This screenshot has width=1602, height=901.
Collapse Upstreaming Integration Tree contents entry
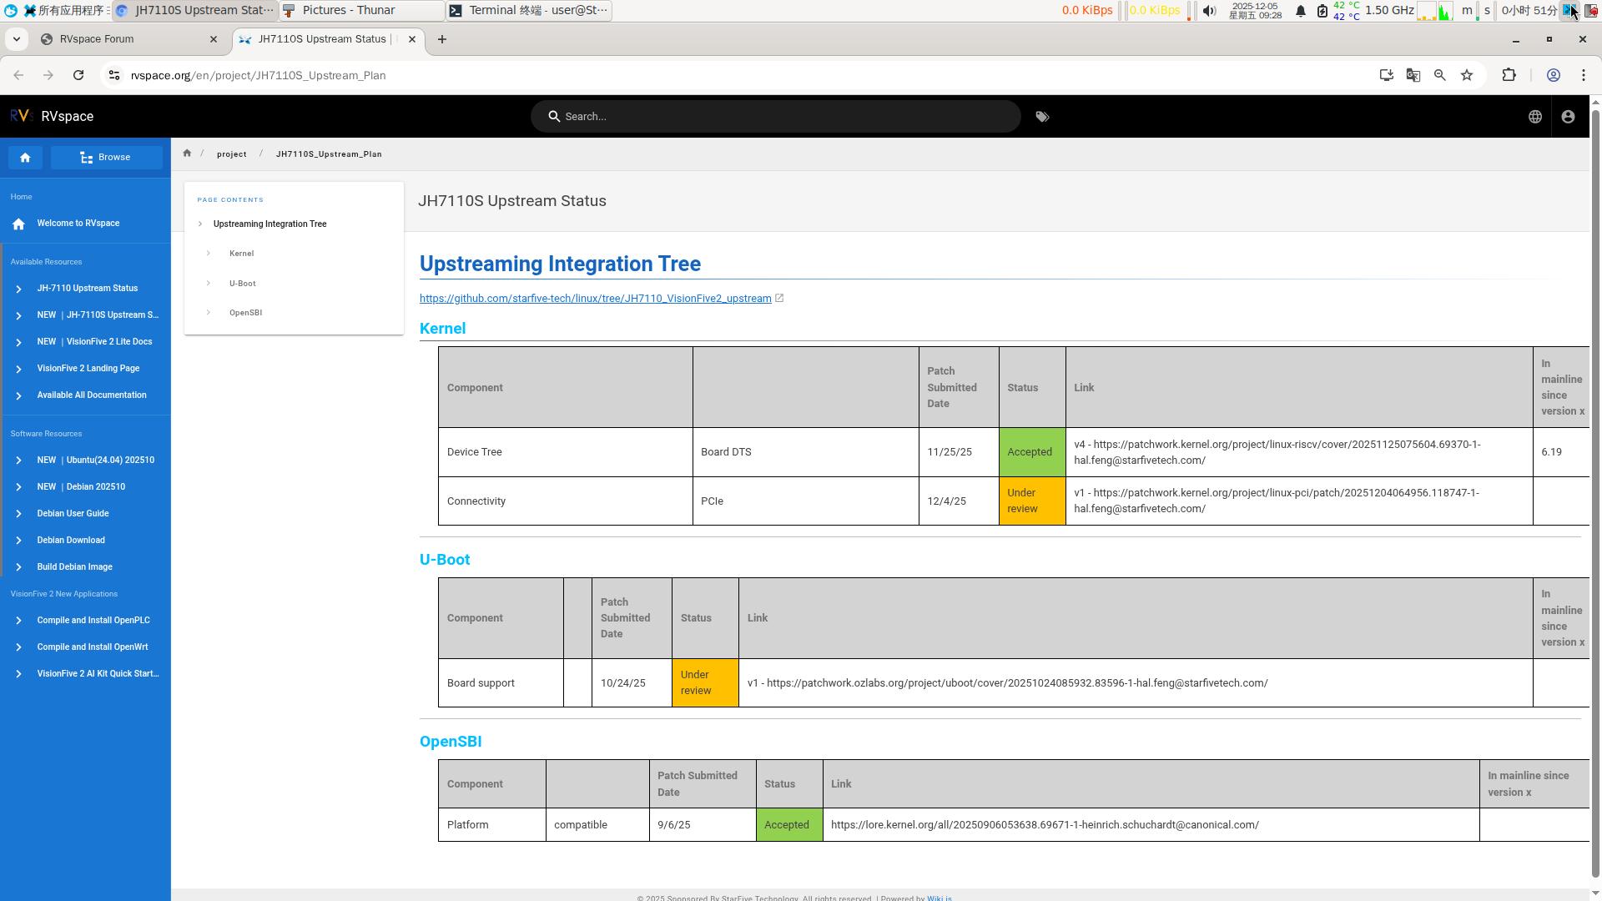coord(200,224)
